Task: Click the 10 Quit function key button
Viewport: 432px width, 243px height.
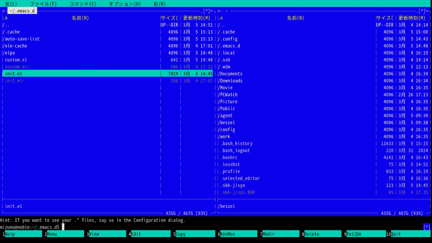Action: coord(408,234)
